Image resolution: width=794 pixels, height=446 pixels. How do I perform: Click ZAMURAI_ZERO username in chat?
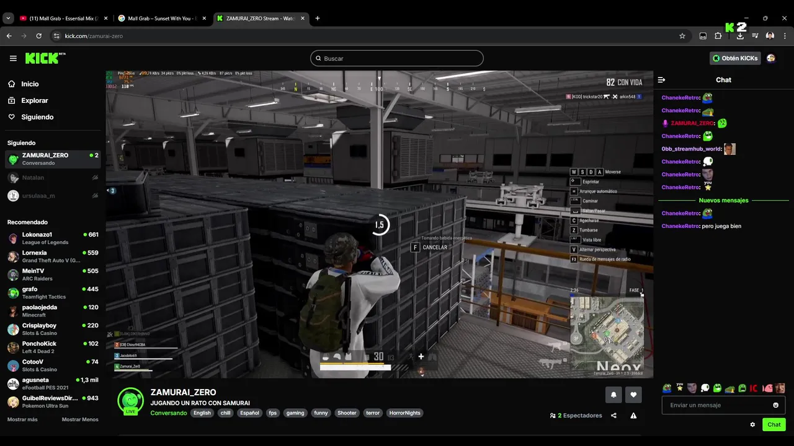point(692,123)
